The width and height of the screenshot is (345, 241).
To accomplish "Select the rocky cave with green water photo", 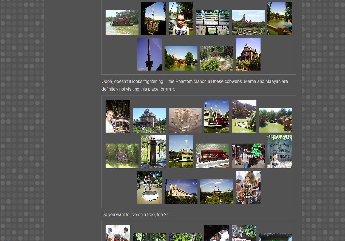I will [244, 116].
